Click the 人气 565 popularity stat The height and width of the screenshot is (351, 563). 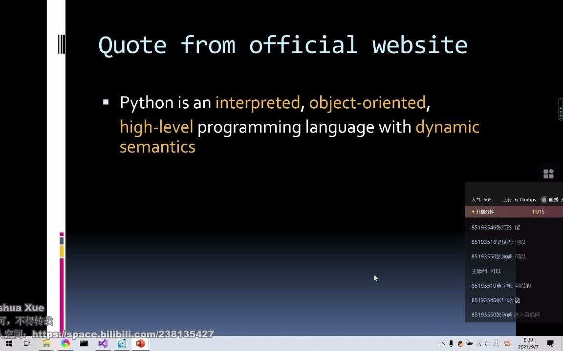[481, 199]
